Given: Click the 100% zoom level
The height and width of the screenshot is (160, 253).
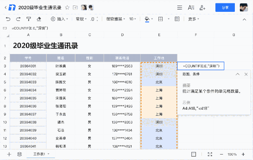Looking at the screenshot, I should click(x=232, y=155).
